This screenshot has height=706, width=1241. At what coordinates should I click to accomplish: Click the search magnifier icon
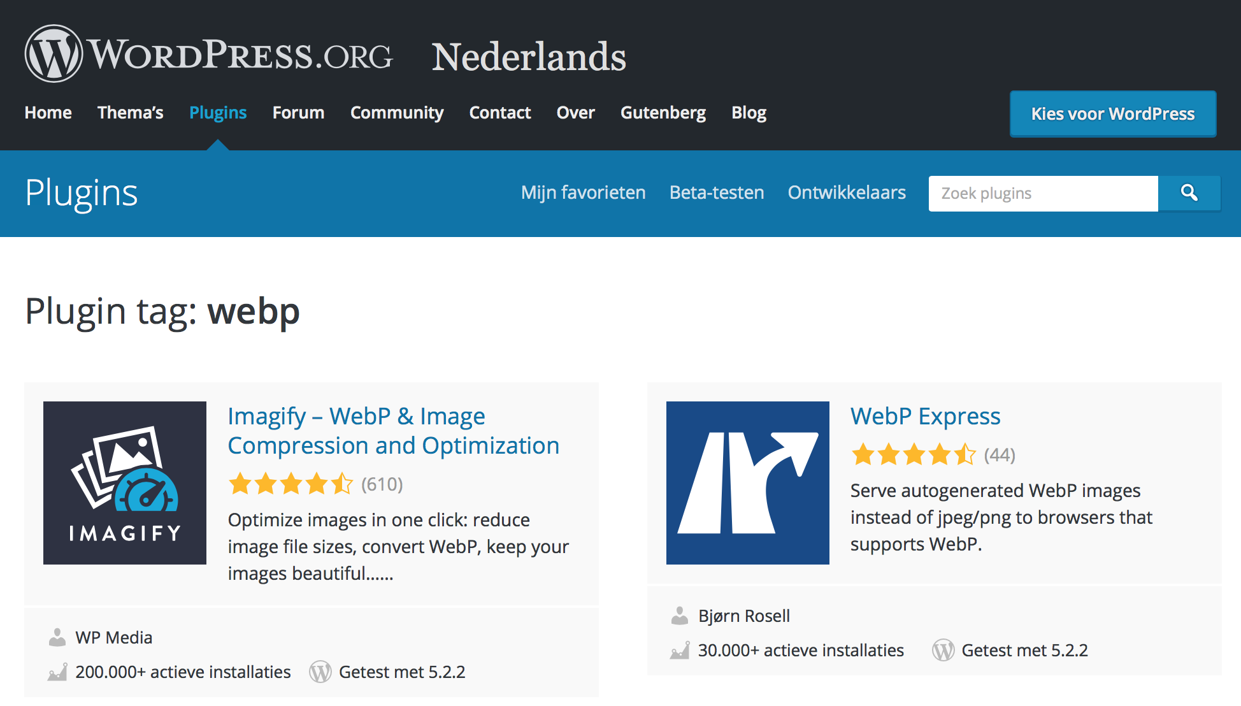point(1189,193)
